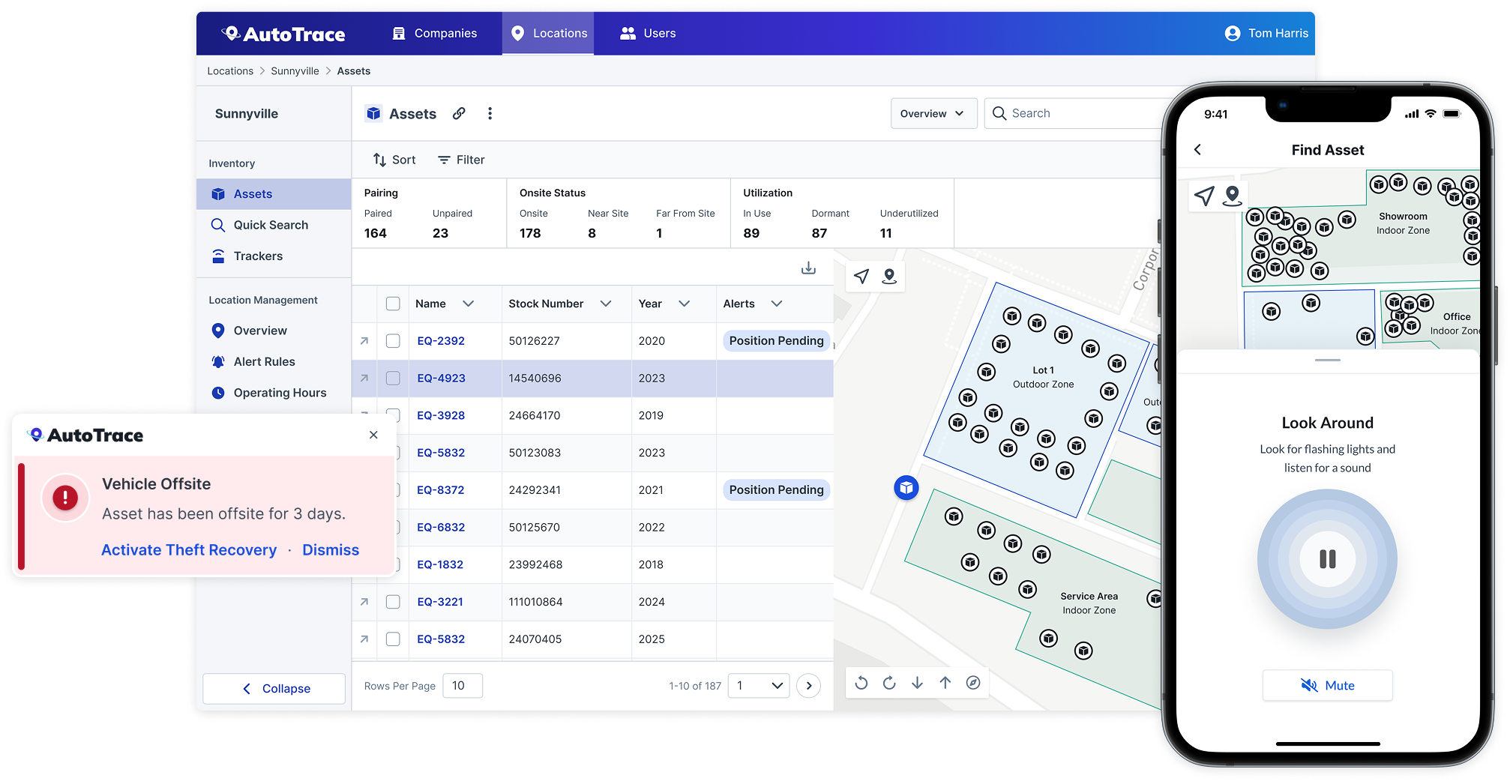Click the compass icon in map toolbar

point(973,683)
